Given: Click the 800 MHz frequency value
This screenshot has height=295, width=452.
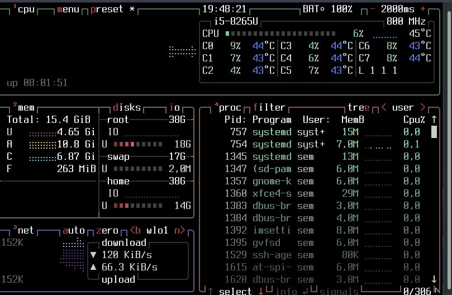Looking at the screenshot, I should click(x=406, y=21).
